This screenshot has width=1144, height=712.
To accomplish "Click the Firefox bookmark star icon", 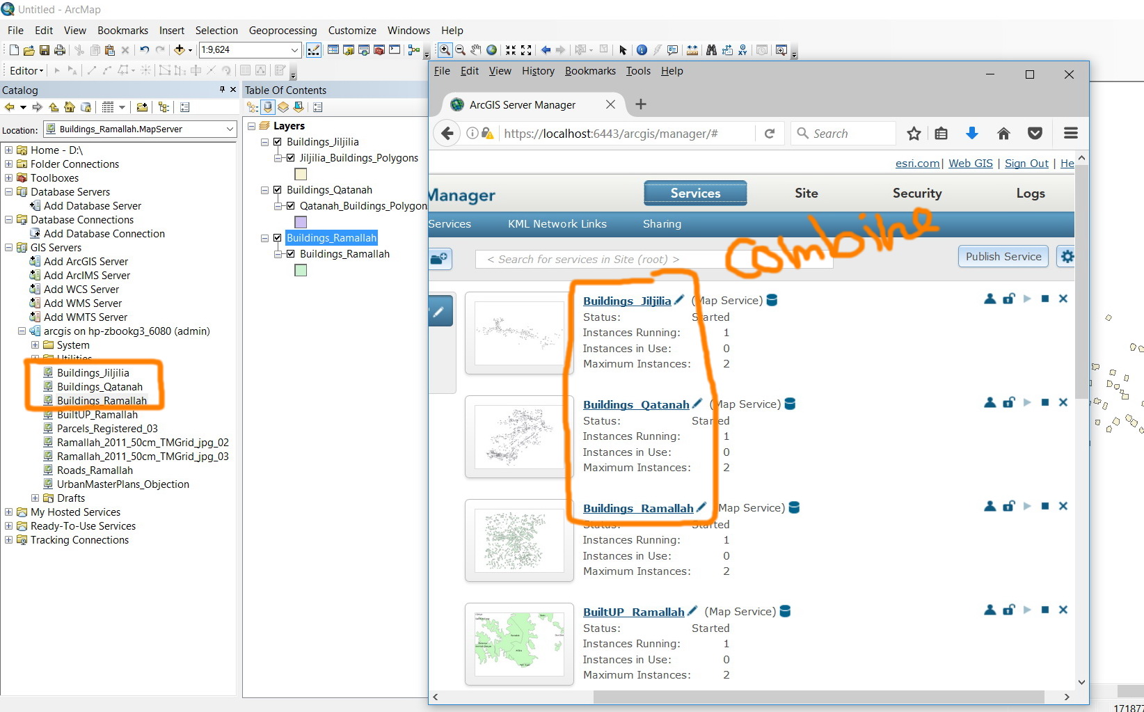I will click(x=914, y=134).
